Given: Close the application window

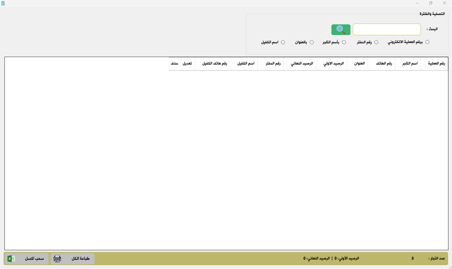Looking at the screenshot, I should coord(445,3).
